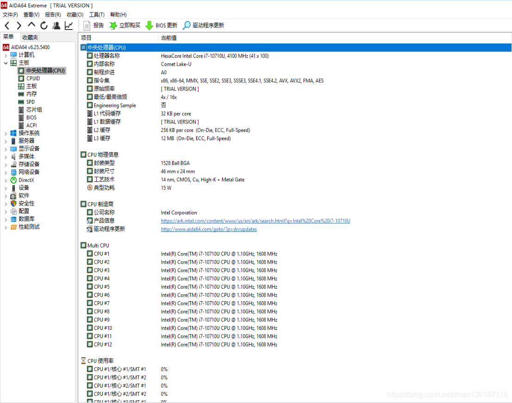Click the BIOS 更新 green arrow icon
This screenshot has height=403, width=512.
pyautogui.click(x=149, y=25)
